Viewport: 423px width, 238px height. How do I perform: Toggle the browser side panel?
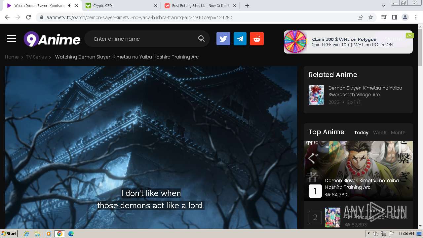394,17
